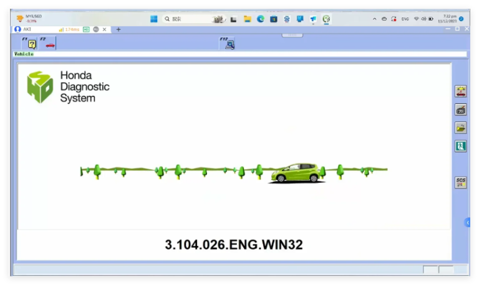Open the Windows Start menu
479x285 pixels.
point(154,19)
